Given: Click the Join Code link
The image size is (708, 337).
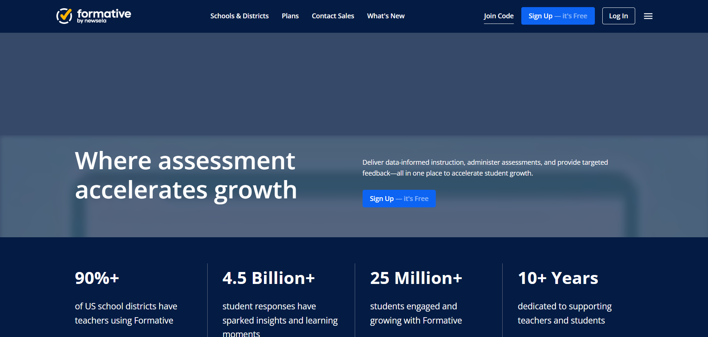Looking at the screenshot, I should (x=499, y=16).
